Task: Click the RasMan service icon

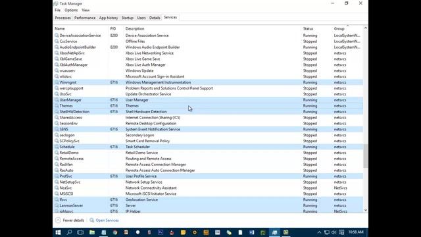Action: 57,165
